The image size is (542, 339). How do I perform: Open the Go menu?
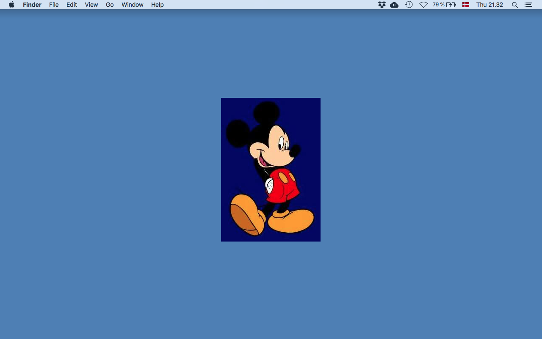[x=110, y=5]
